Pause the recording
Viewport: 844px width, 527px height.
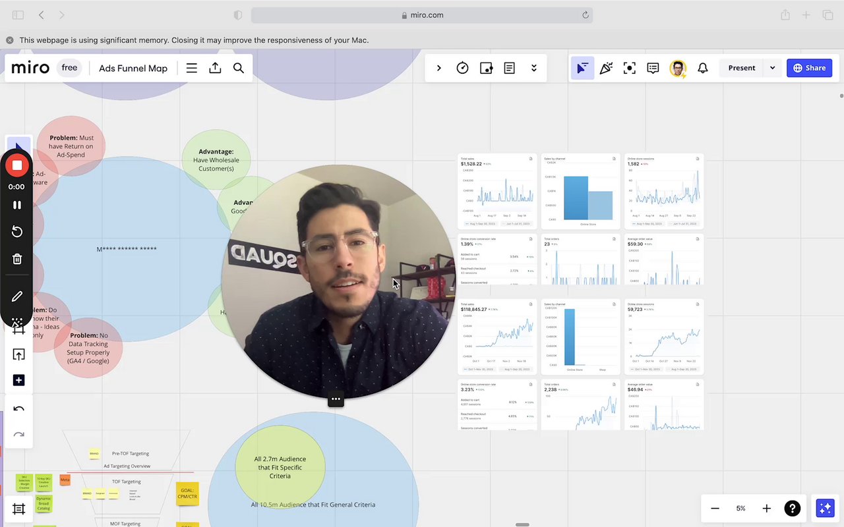[x=17, y=205]
